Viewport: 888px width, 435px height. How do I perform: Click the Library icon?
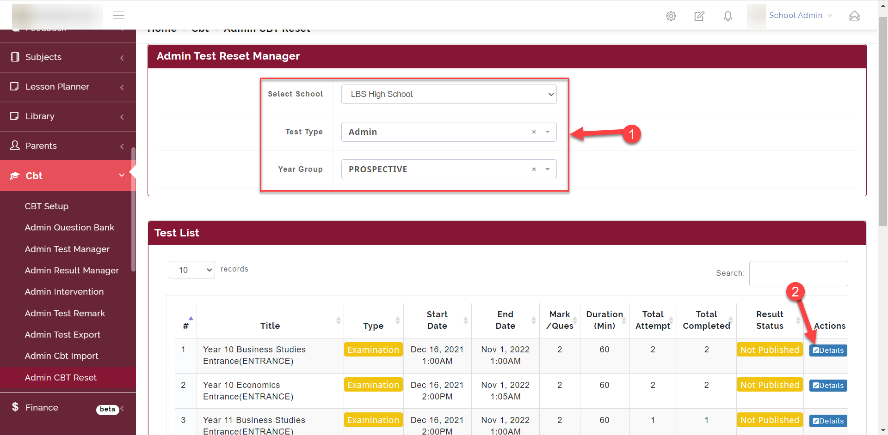15,116
